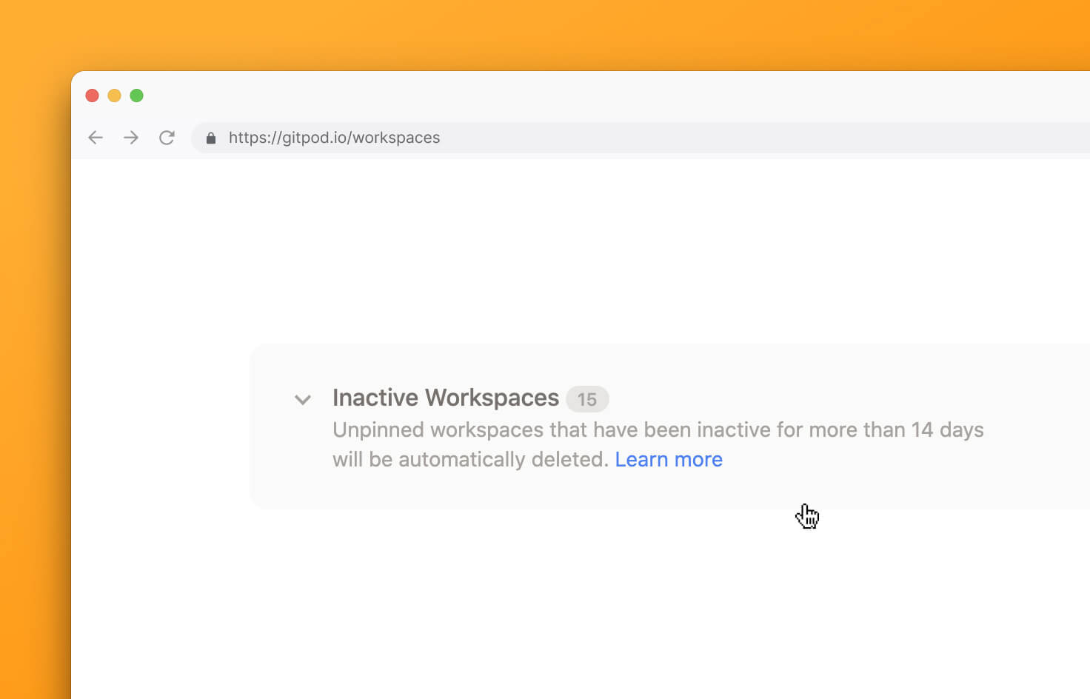Click the browser forward arrow
Screen dimensions: 1090x699
coord(131,138)
